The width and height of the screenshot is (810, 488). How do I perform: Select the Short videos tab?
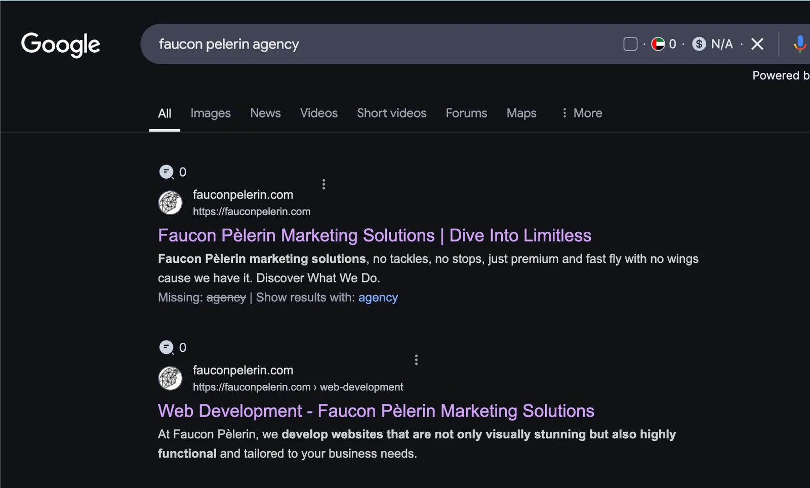click(x=391, y=113)
